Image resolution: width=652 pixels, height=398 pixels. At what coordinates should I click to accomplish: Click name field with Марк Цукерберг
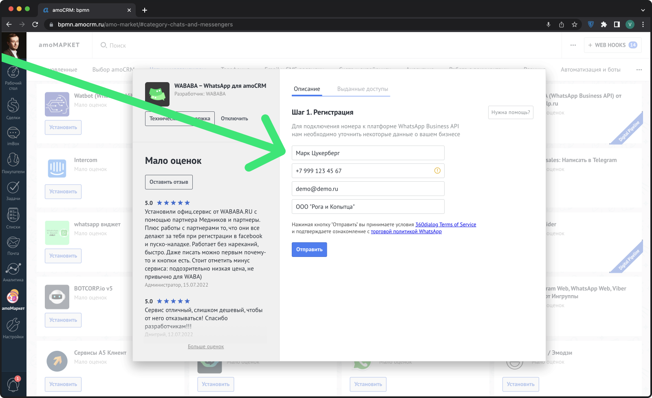(368, 153)
